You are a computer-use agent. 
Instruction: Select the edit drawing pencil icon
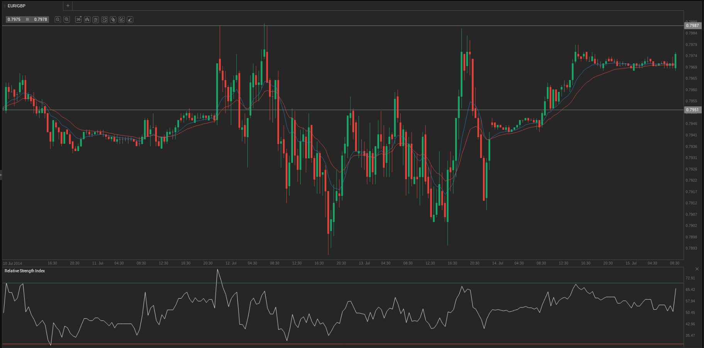[122, 19]
